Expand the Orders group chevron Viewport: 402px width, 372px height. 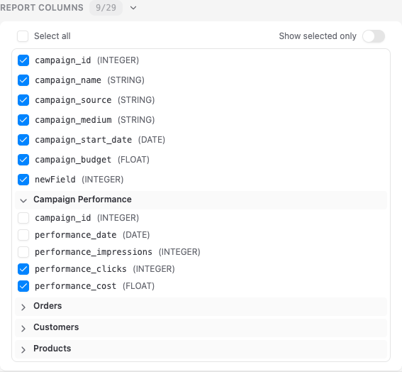23,307
